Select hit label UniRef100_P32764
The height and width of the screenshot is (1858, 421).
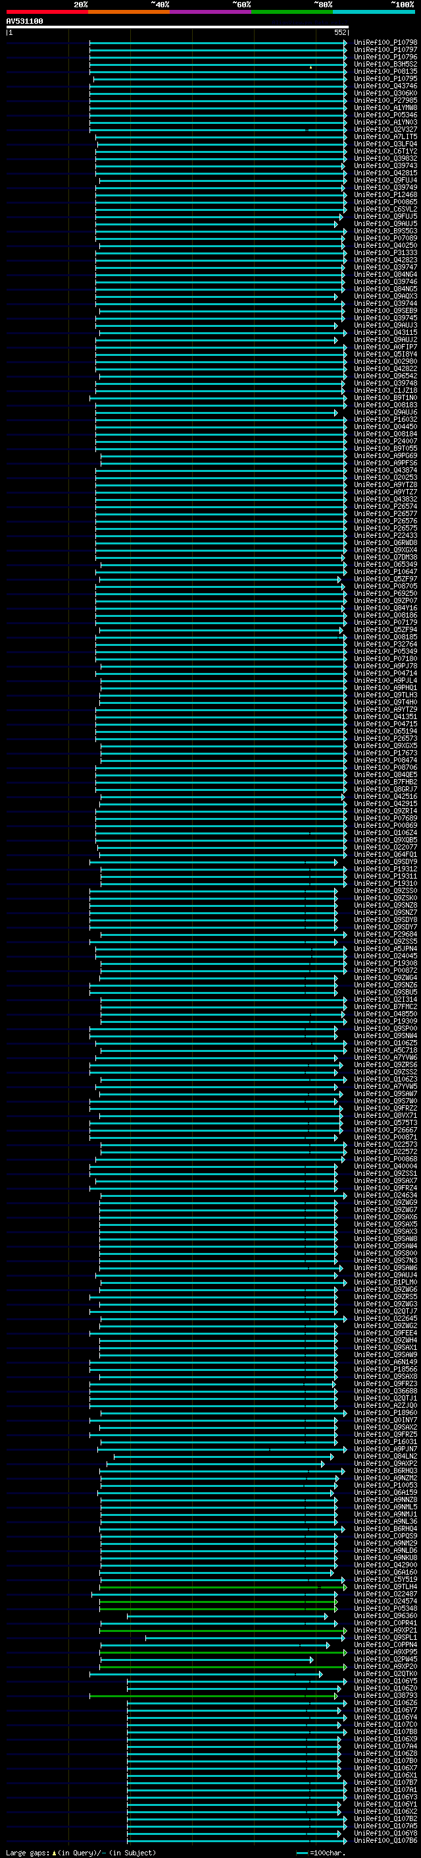[x=385, y=644]
